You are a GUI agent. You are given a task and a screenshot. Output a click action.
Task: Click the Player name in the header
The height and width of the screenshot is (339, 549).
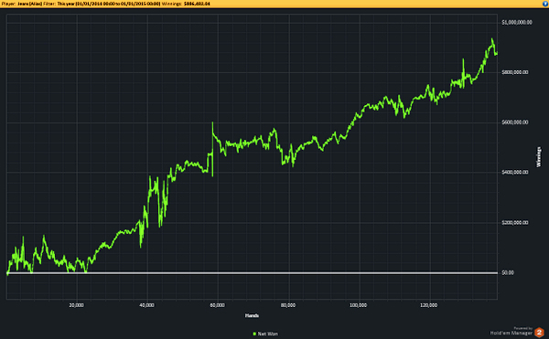coord(30,4)
